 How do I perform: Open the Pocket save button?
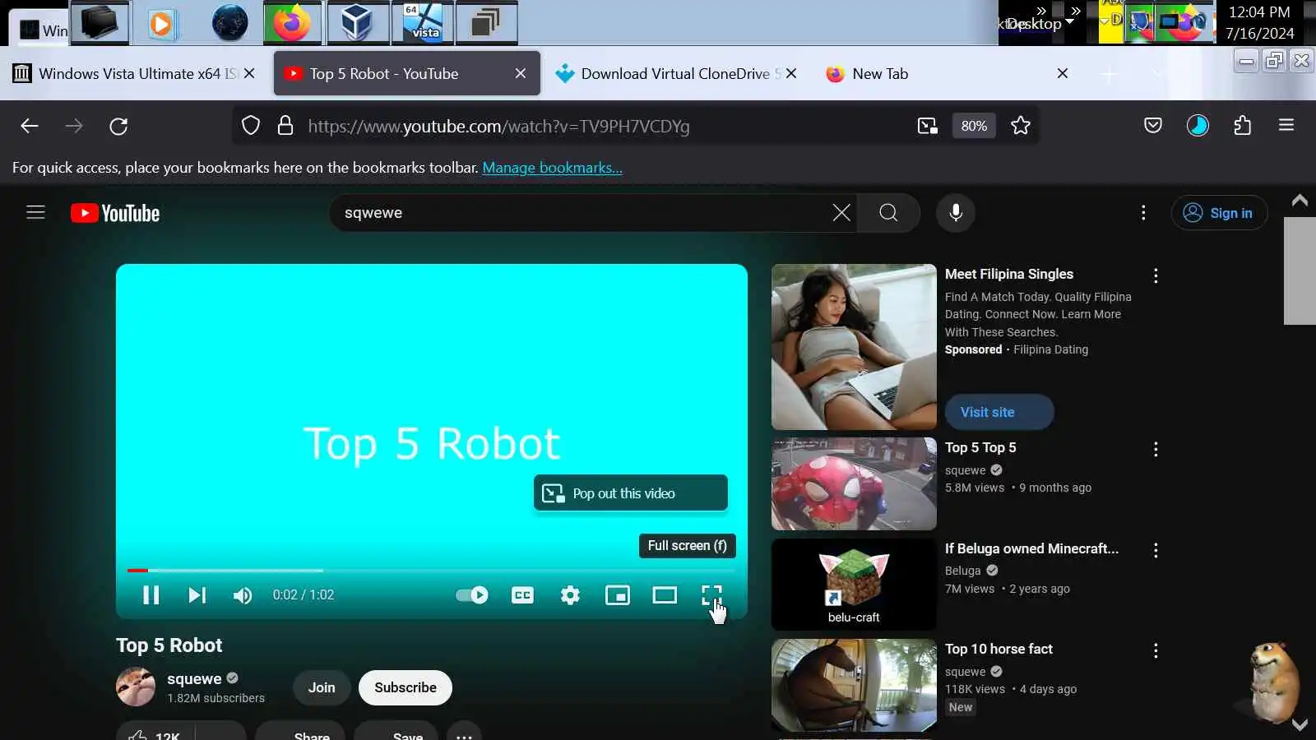1153,126
